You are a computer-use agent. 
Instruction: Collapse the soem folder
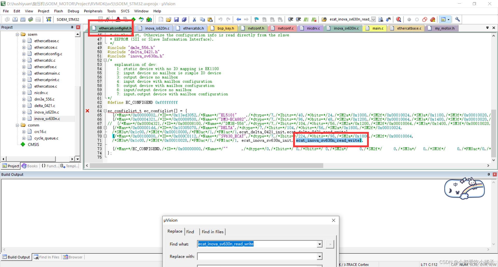point(17,34)
